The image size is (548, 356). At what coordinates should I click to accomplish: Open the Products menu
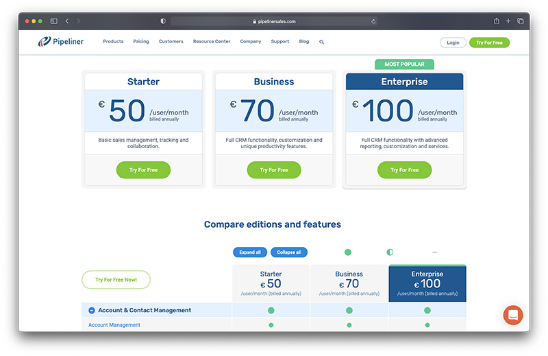click(113, 42)
